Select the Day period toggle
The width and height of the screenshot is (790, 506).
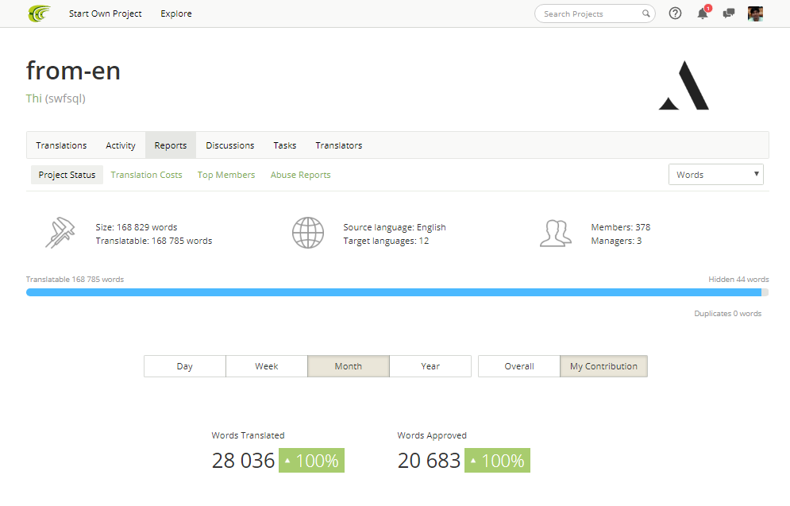click(184, 366)
